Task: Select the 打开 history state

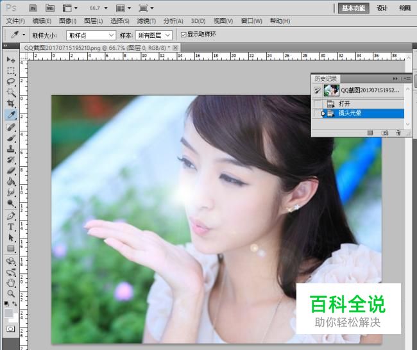Action: pos(359,104)
